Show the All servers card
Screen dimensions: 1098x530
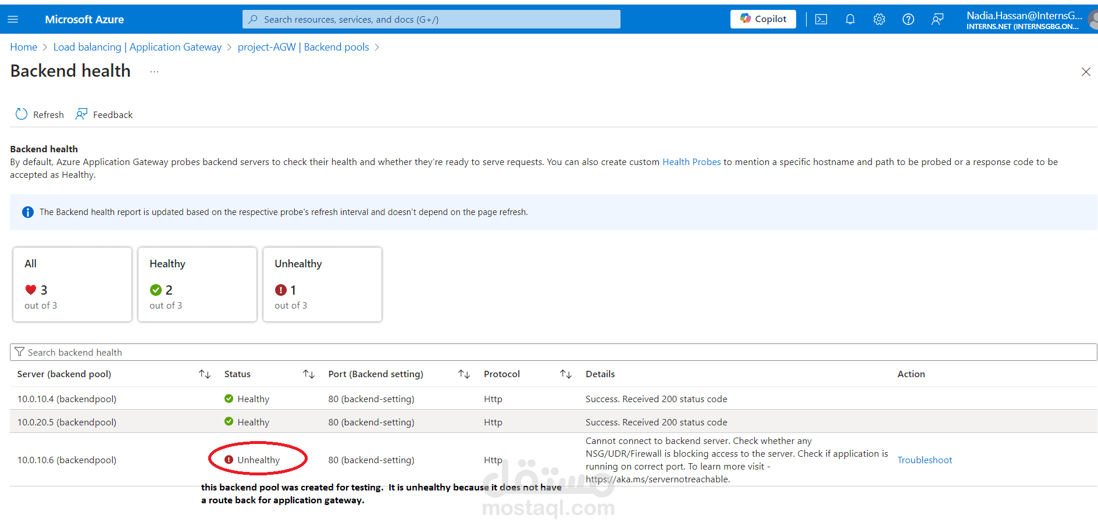pyautogui.click(x=72, y=284)
